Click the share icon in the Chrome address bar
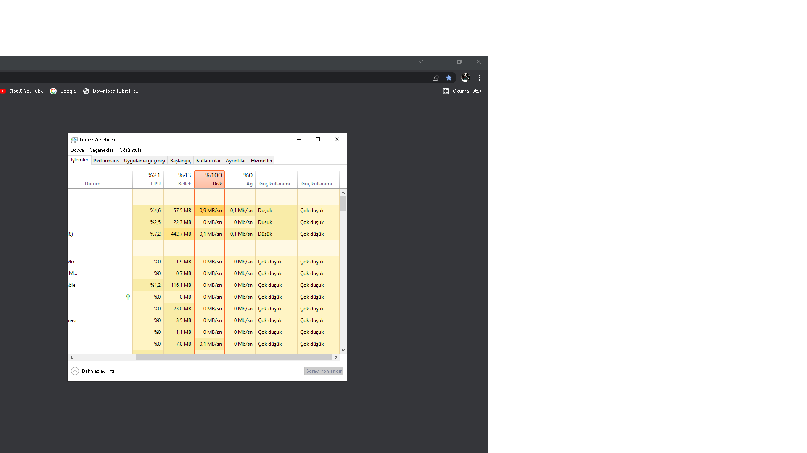The height and width of the screenshot is (453, 807). pos(435,78)
